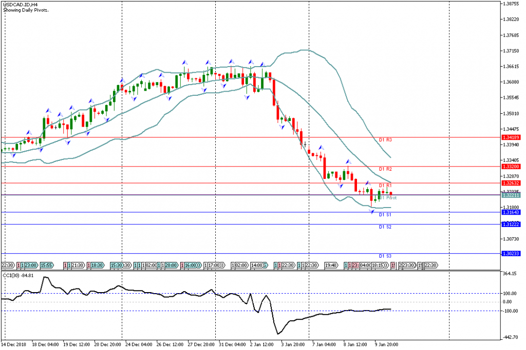Select the blue 1.31643 price tag
Image resolution: width=526 pixels, height=350 pixels.
512,213
